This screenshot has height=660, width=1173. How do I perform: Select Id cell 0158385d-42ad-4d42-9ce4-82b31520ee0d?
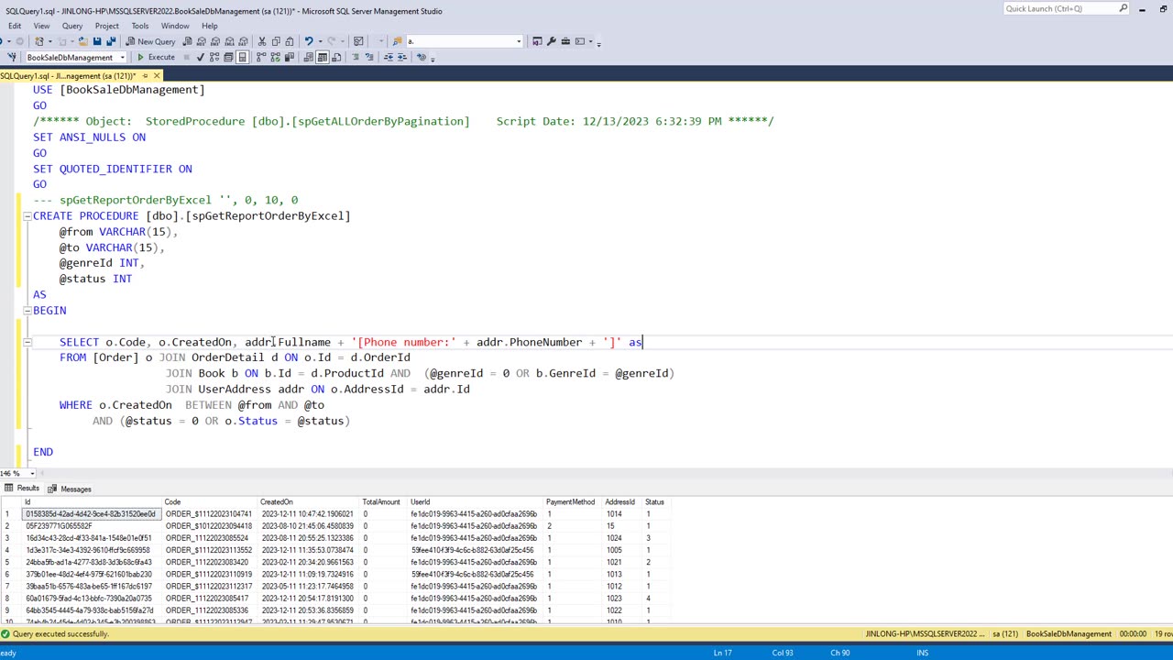click(x=92, y=514)
